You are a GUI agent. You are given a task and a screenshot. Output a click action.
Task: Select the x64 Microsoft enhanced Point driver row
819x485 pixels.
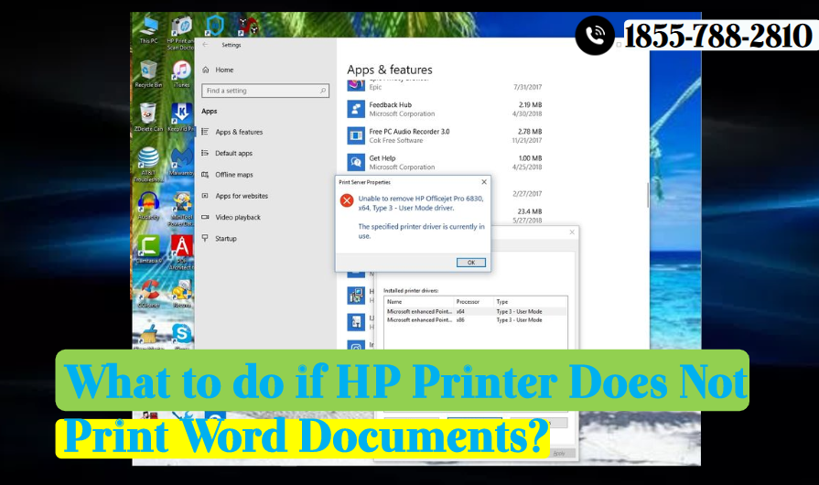coord(475,312)
